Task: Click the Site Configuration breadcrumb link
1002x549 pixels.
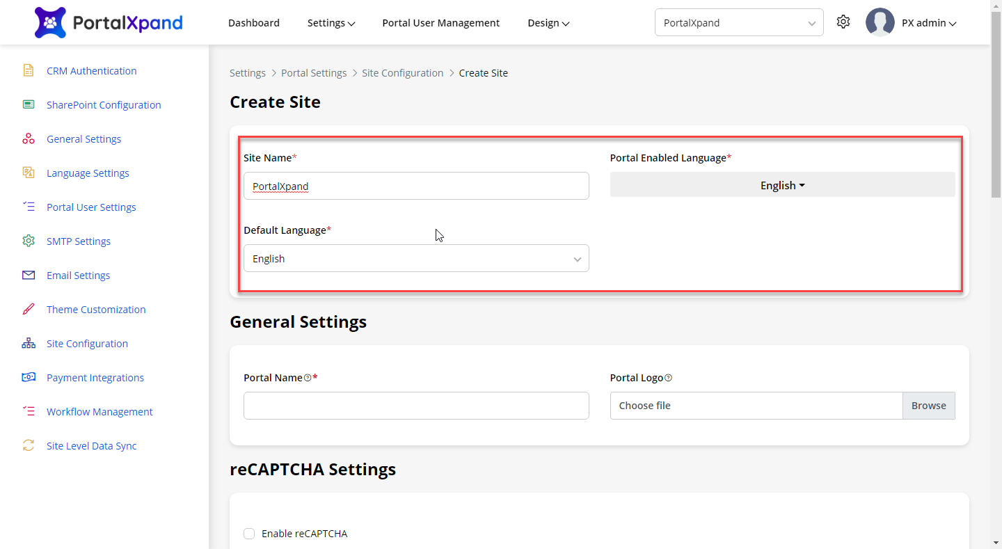Action: pyautogui.click(x=402, y=73)
